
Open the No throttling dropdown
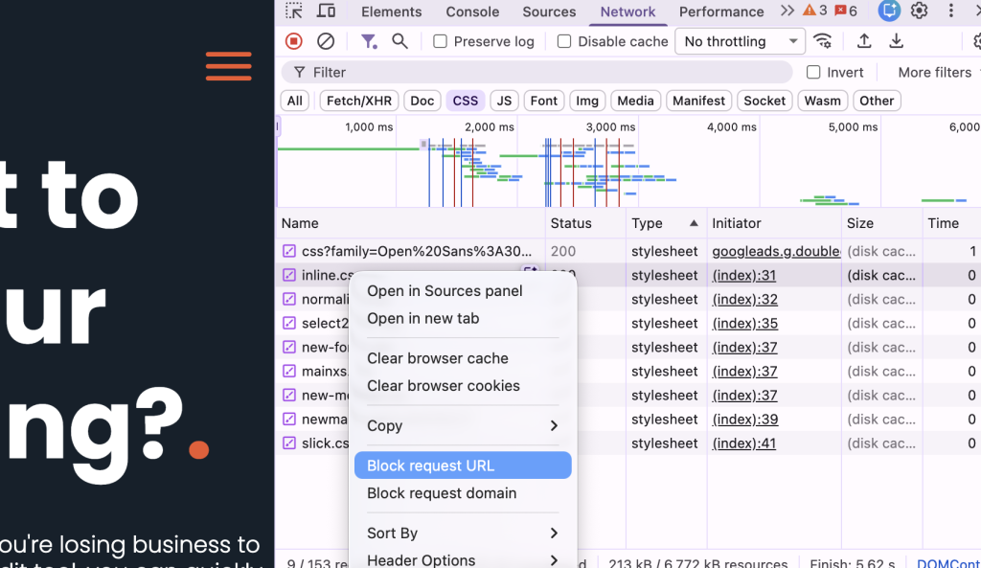click(x=738, y=41)
